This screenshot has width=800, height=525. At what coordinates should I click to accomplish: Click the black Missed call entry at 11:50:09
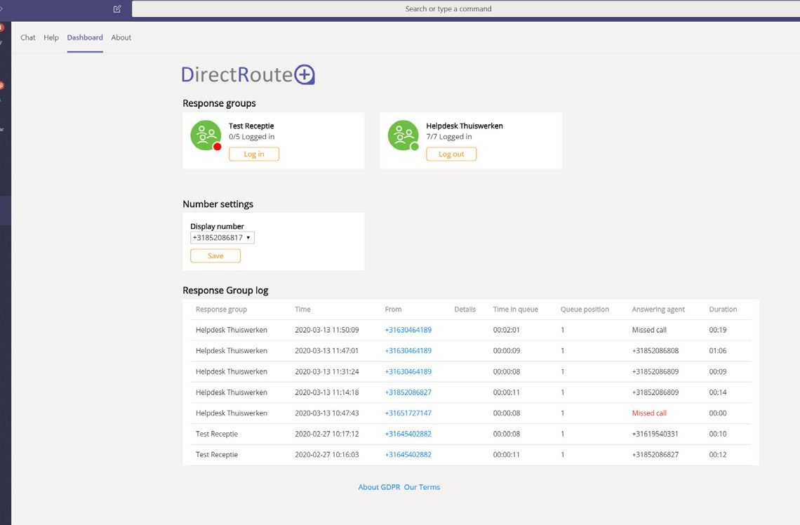(x=649, y=330)
